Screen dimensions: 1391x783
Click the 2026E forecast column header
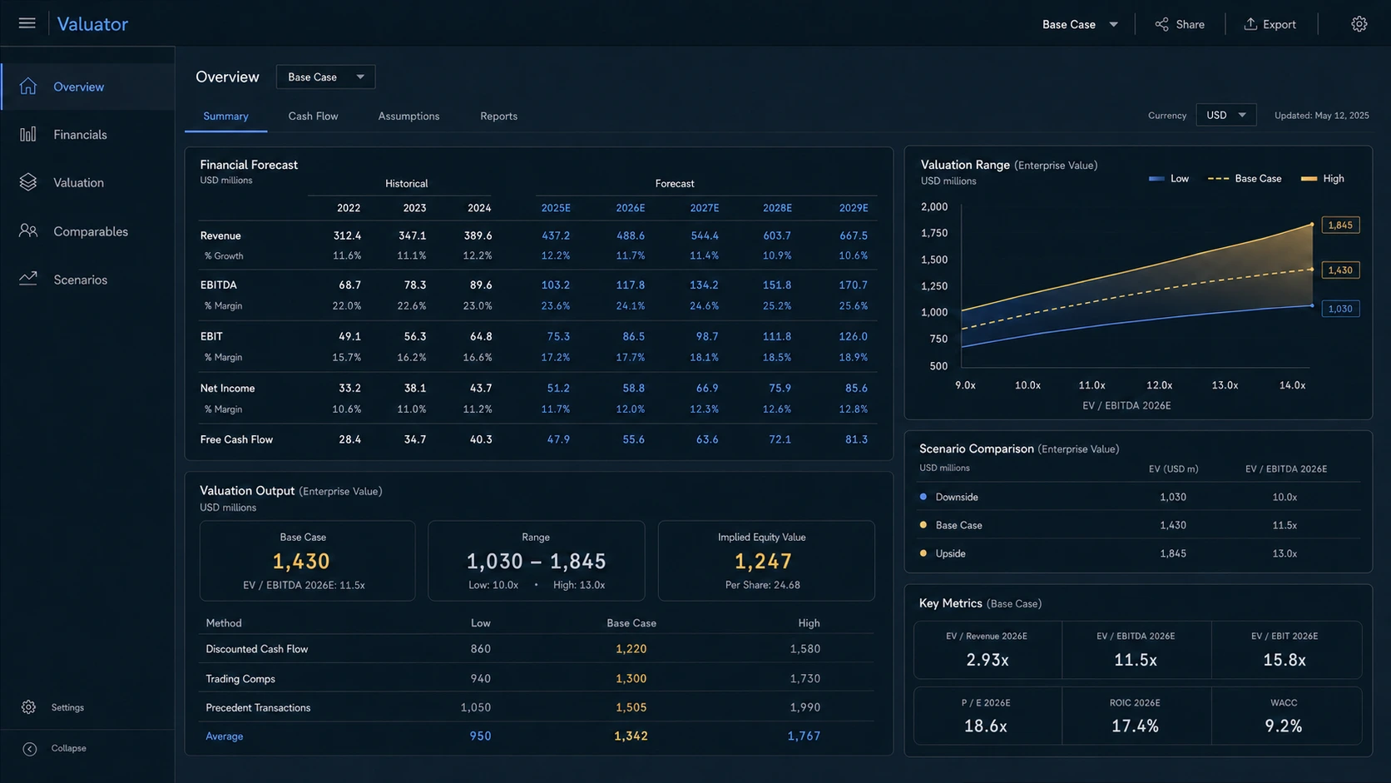630,208
